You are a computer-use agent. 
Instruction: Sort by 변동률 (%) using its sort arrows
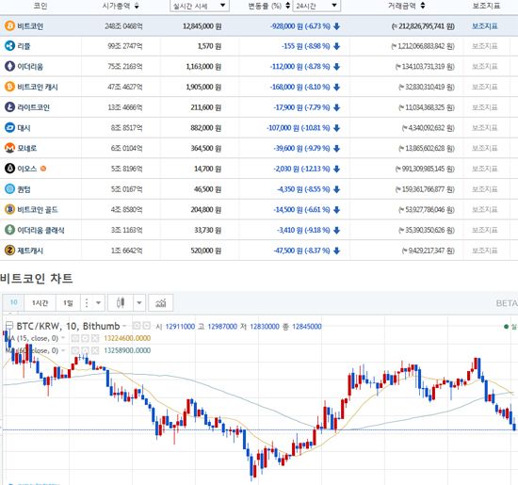click(x=288, y=6)
